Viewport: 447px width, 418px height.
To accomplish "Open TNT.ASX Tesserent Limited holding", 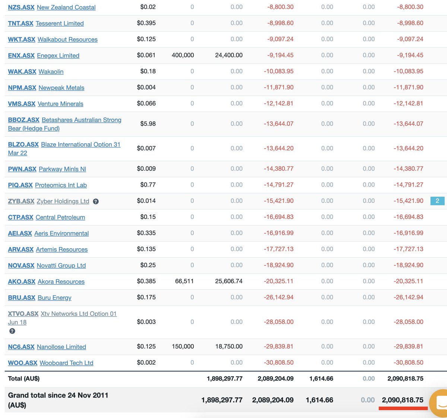I will (x=46, y=23).
